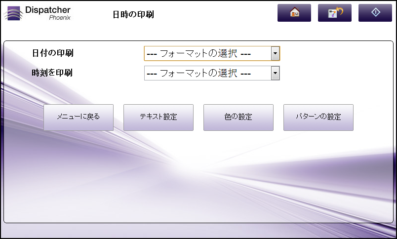
Task: Click the メニューに戻る button
Action: pyautogui.click(x=79, y=118)
